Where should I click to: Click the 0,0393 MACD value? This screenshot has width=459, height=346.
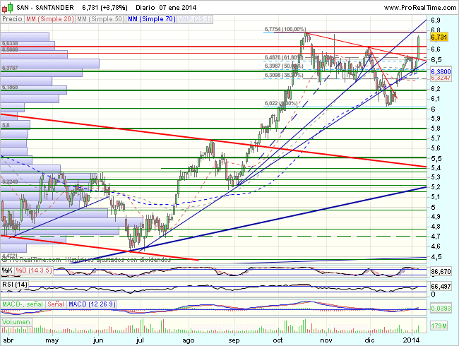click(x=441, y=308)
